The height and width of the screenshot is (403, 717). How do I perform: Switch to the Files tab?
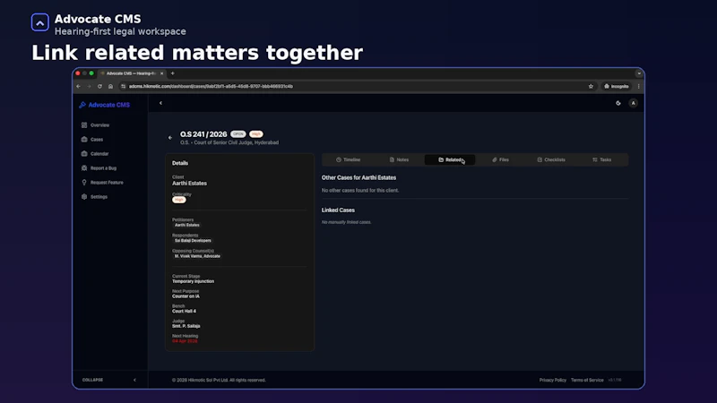[501, 160]
